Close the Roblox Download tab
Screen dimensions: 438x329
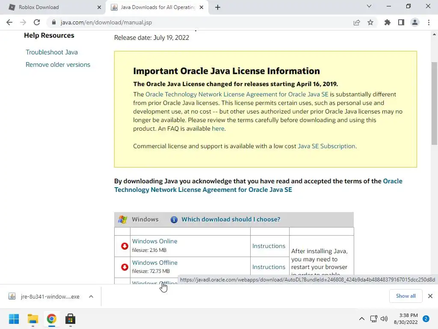[x=99, y=8]
